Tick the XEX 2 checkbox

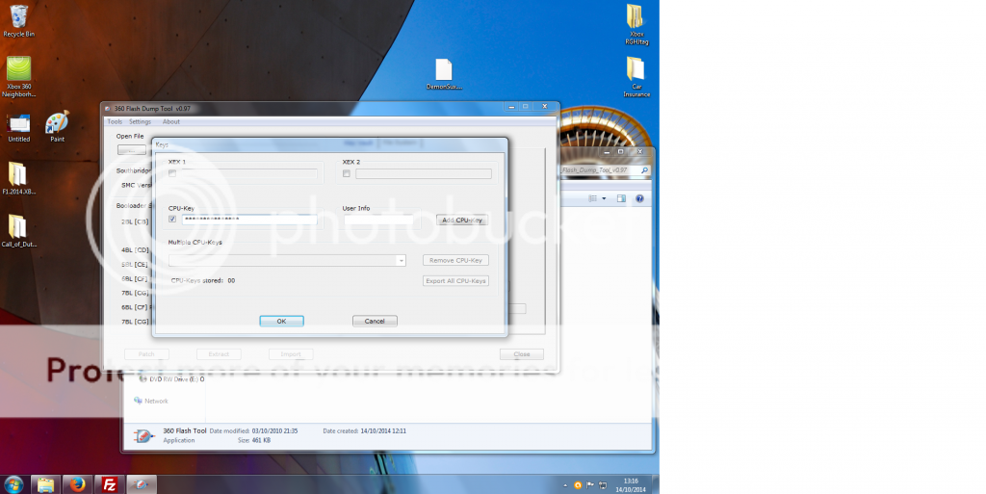(347, 174)
